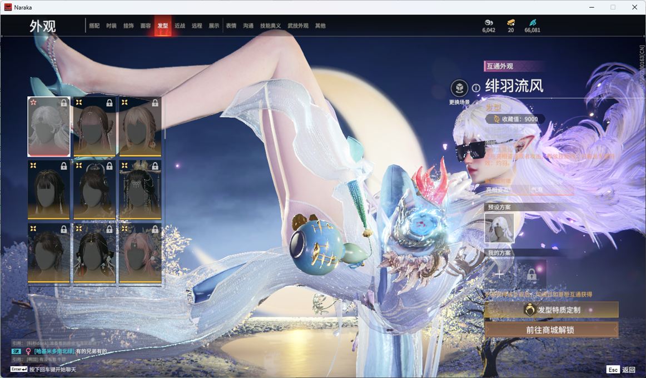The width and height of the screenshot is (646, 378).
Task: Click the chat message 有的兄弟有的
Action: tap(92, 351)
